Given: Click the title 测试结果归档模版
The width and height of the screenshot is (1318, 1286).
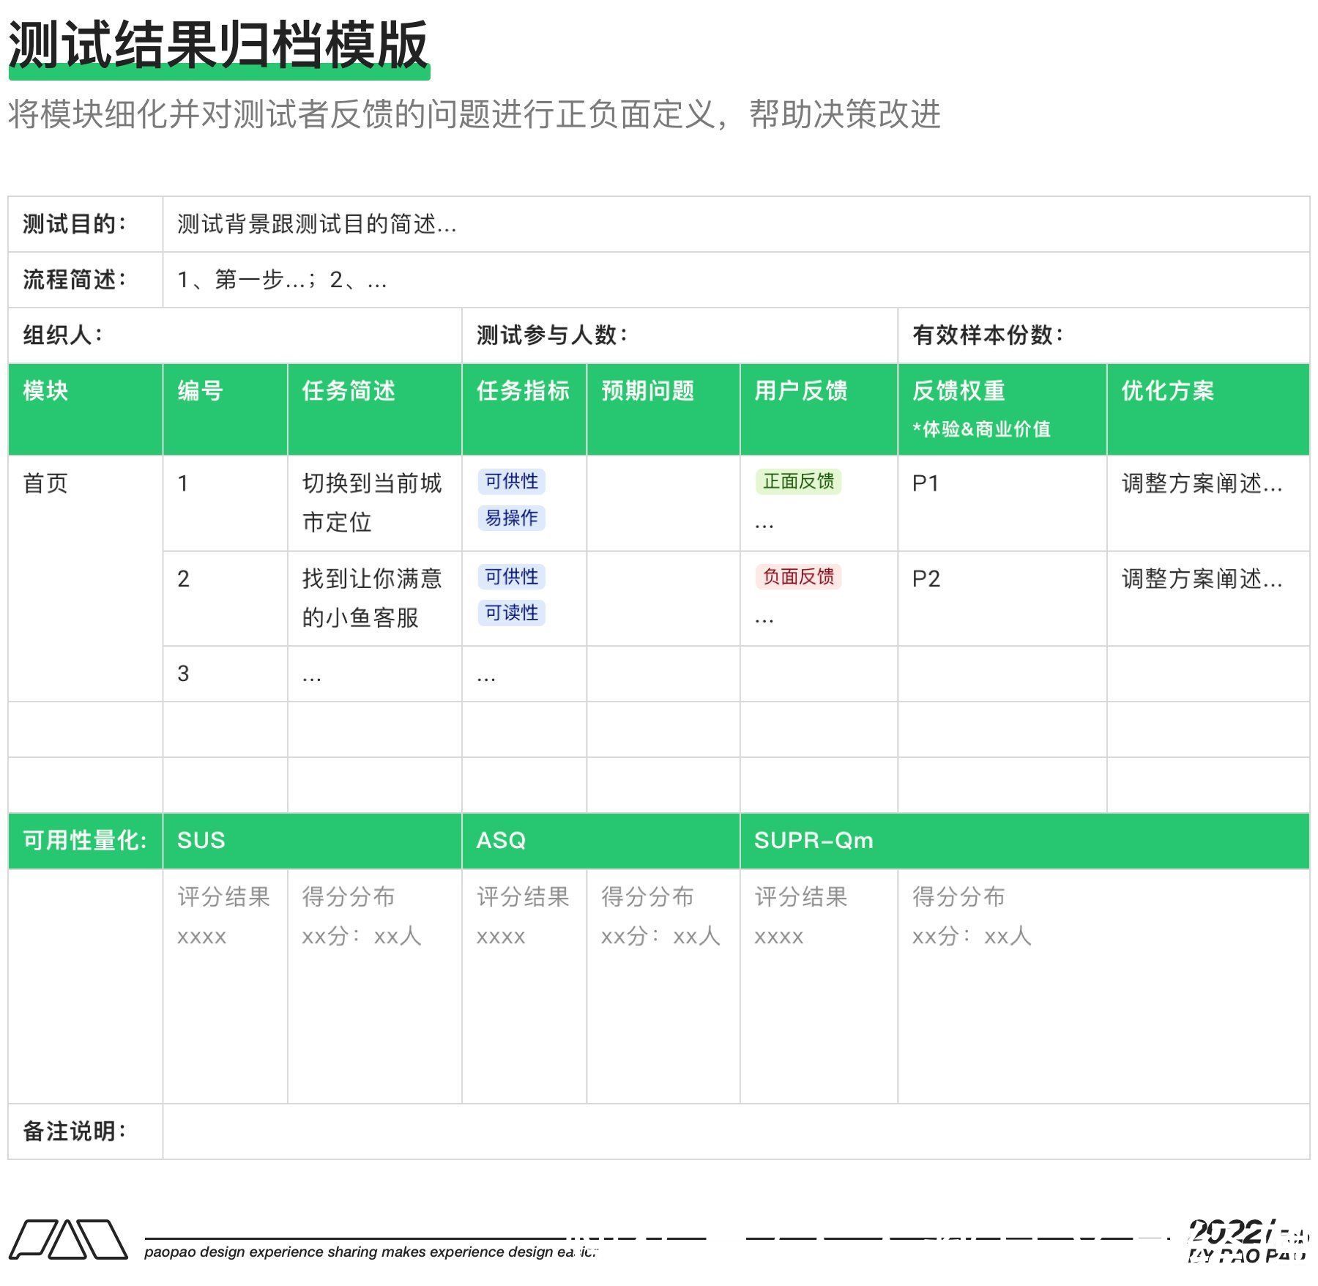Looking at the screenshot, I should click(x=218, y=45).
